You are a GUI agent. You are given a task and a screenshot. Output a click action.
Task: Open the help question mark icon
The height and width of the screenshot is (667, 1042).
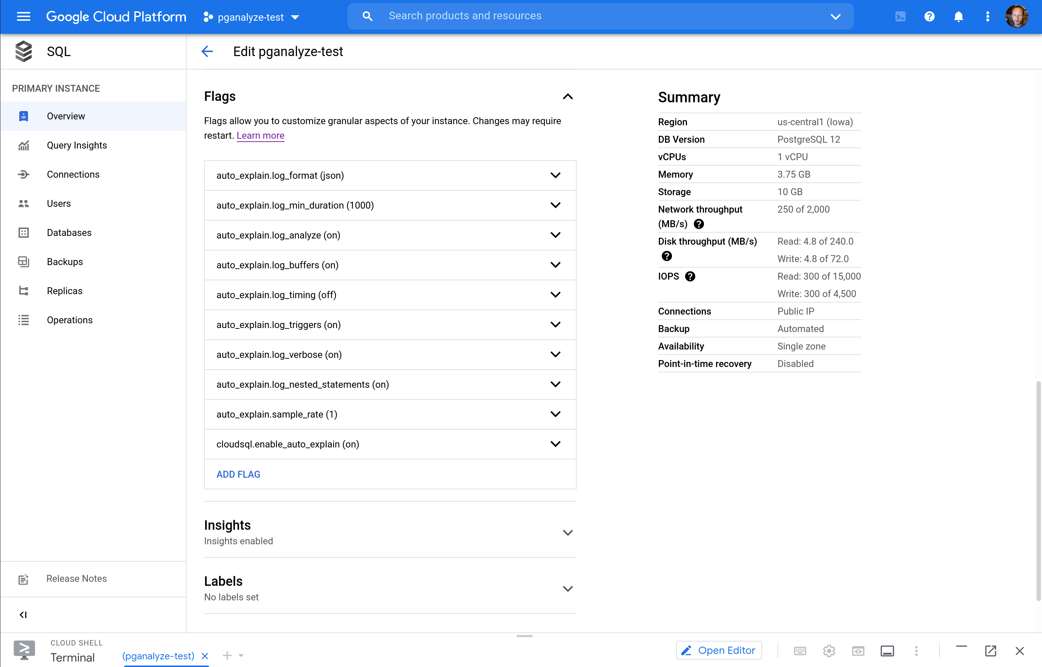click(x=929, y=17)
